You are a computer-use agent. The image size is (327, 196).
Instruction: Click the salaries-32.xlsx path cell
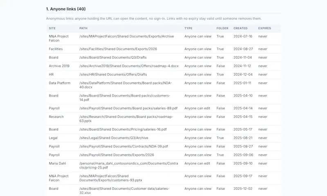click(x=124, y=191)
